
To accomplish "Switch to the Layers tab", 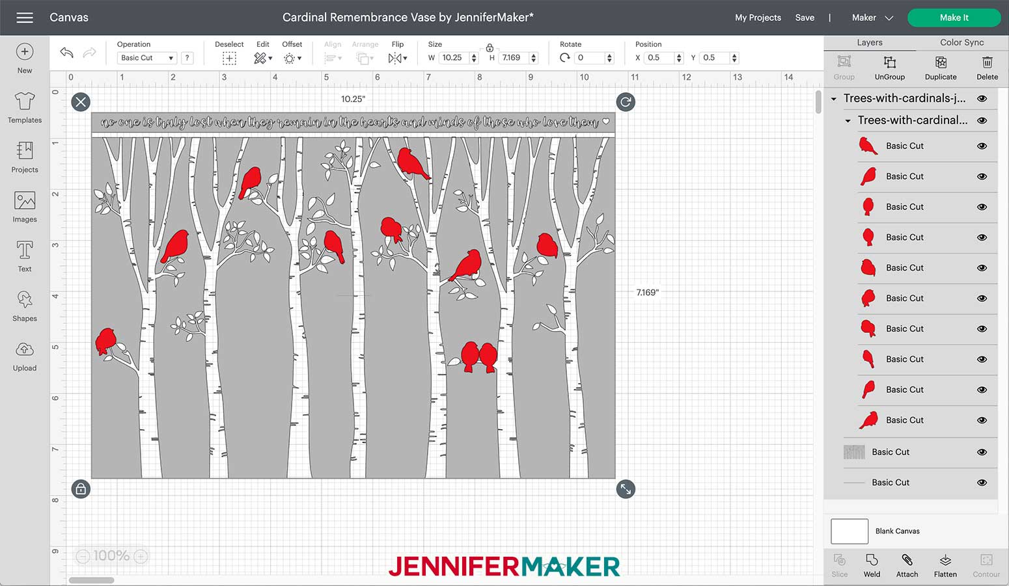I will click(870, 42).
